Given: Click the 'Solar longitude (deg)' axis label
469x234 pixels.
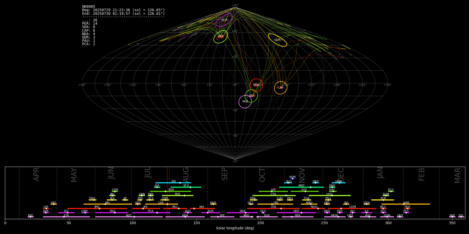Looking at the screenshot, I should point(235,228).
